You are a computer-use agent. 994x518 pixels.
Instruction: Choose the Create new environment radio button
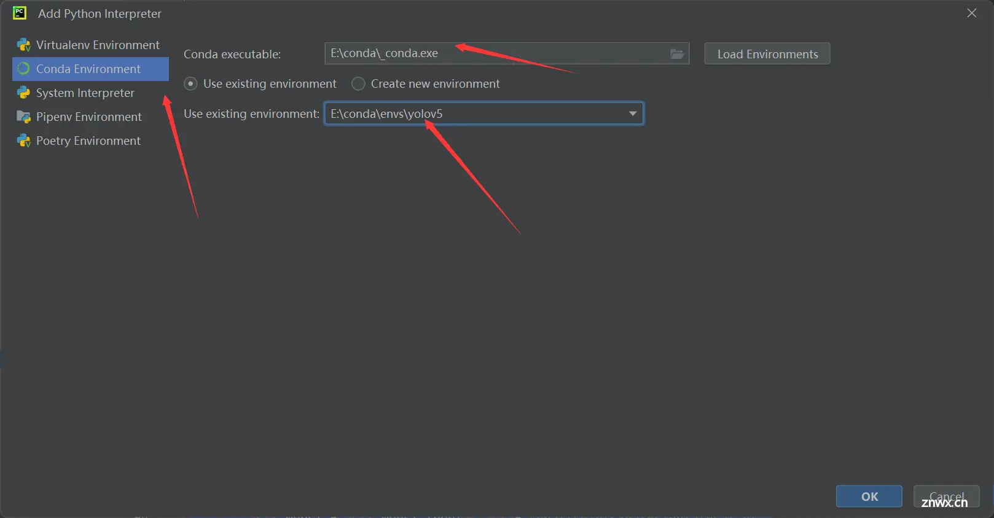358,83
